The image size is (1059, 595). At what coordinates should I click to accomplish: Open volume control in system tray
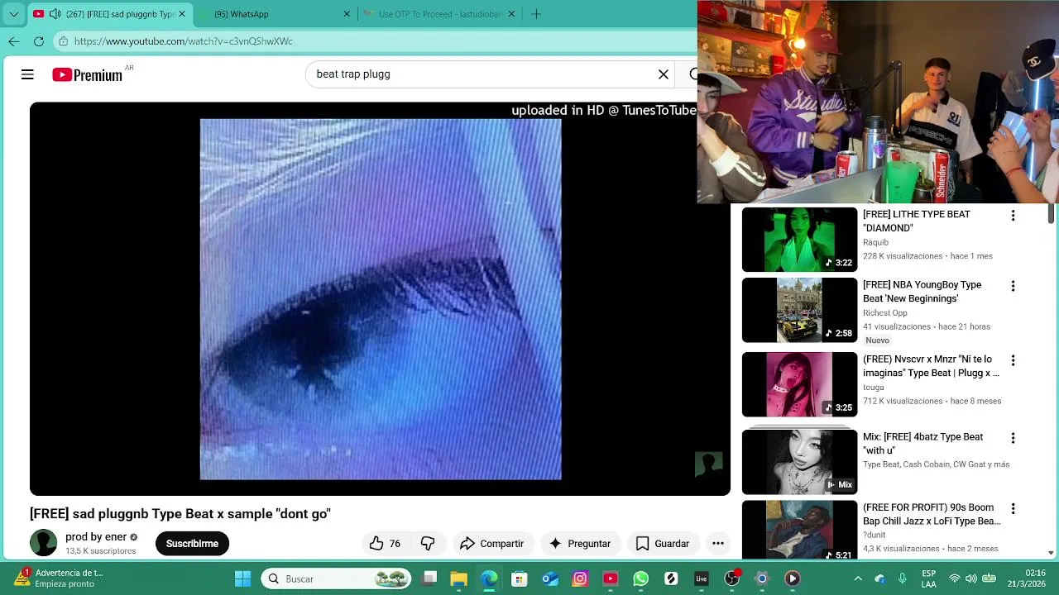coord(971,578)
